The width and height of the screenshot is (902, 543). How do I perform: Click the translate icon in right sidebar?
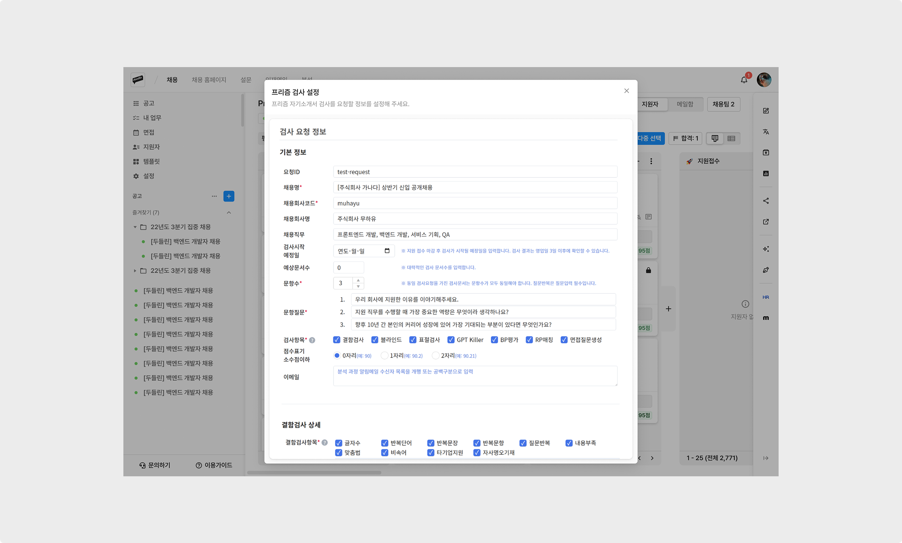[x=766, y=132]
